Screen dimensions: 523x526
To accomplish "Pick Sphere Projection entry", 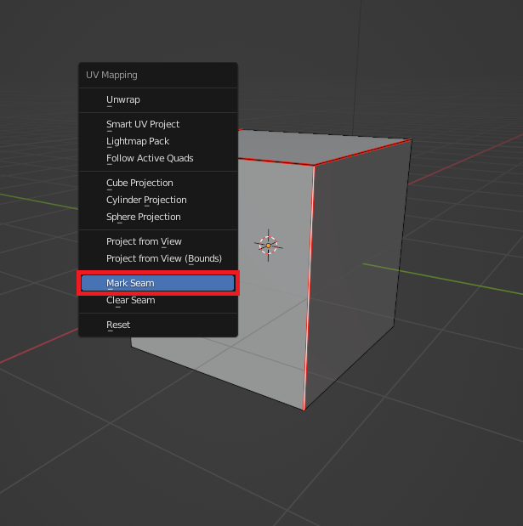I will tap(143, 217).
